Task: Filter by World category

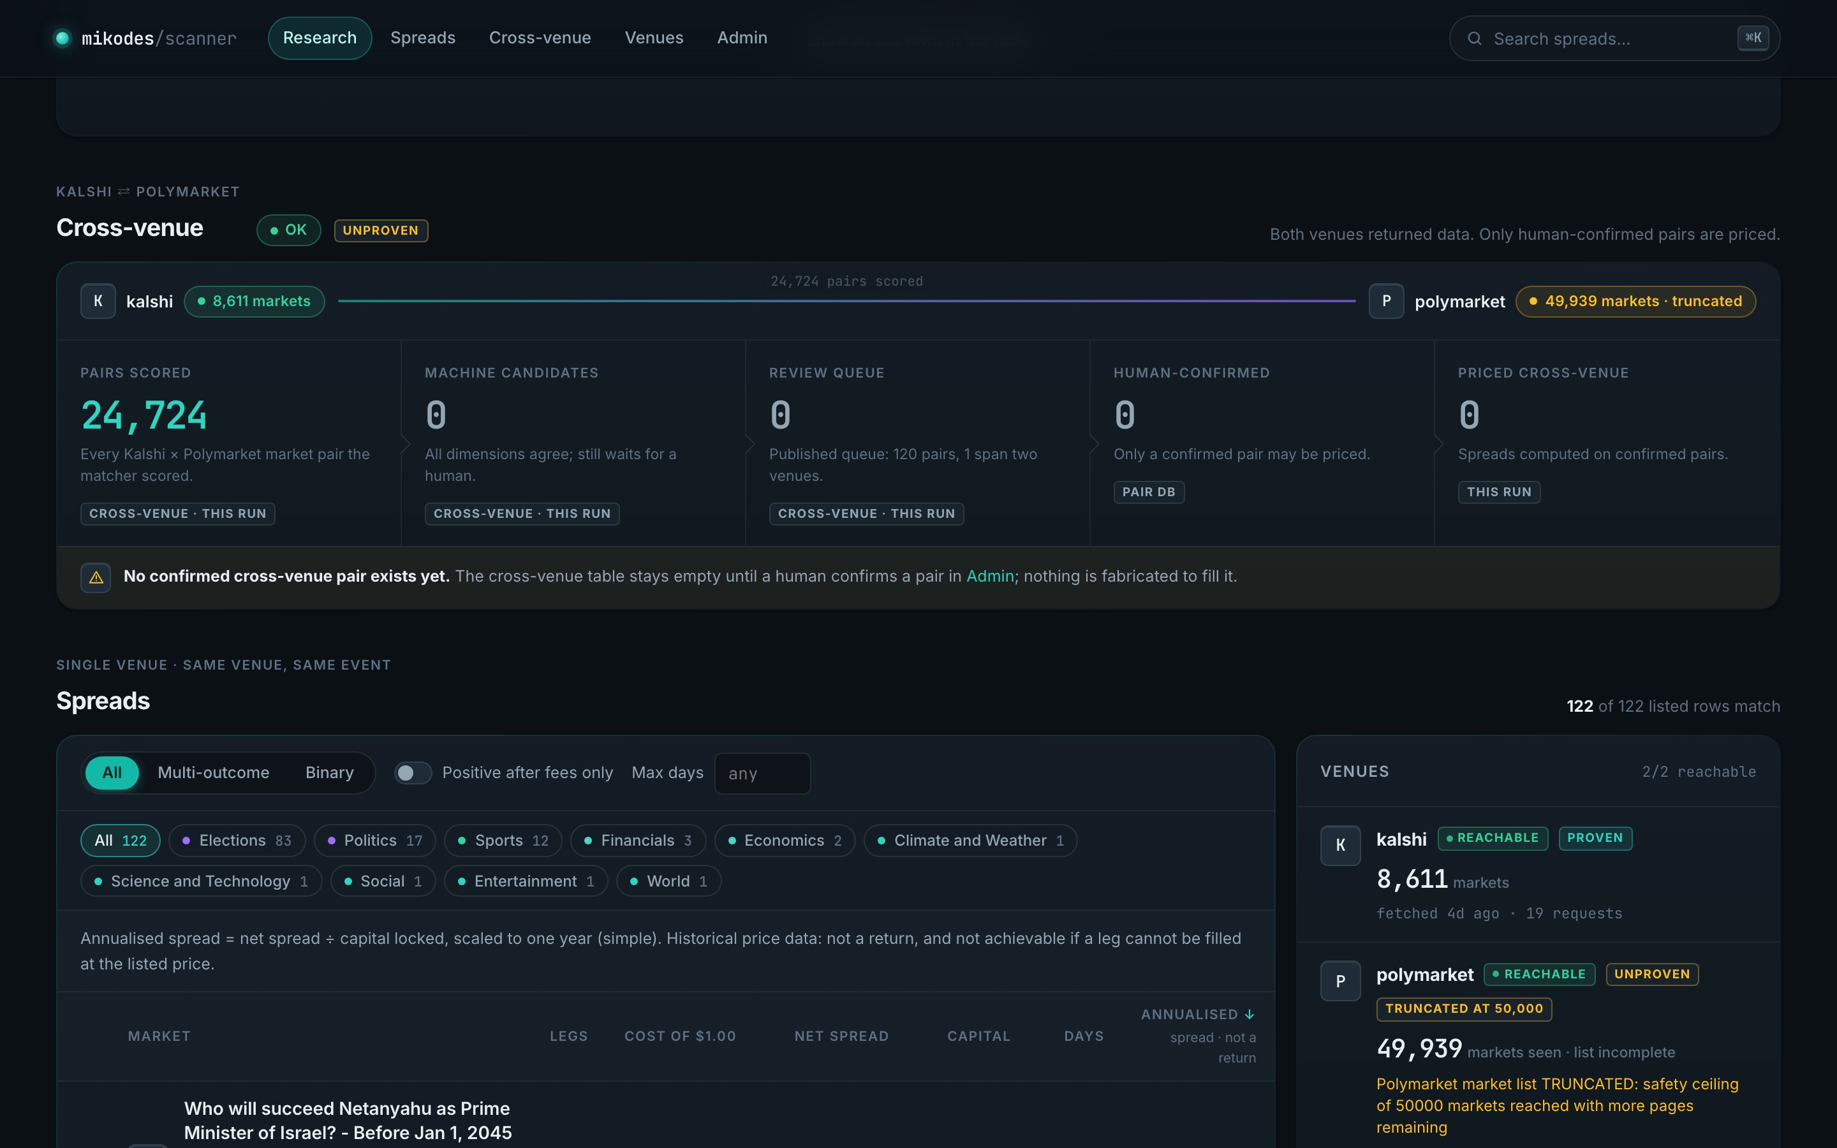Action: point(668,881)
